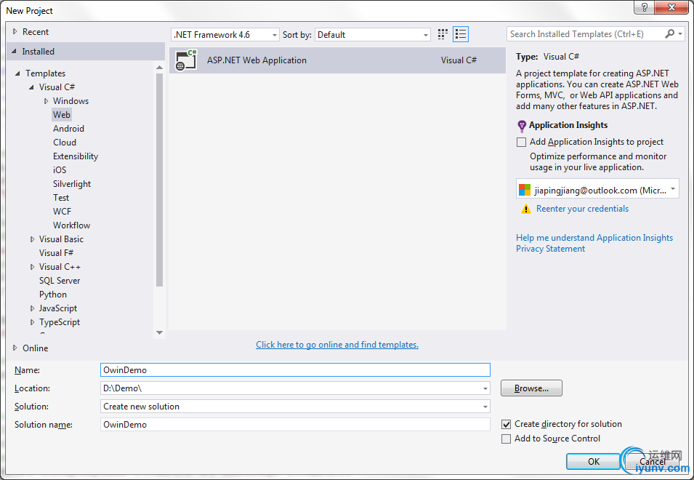Open the Solution 'Create new solution' dropdown
This screenshot has width=694, height=480.
485,407
